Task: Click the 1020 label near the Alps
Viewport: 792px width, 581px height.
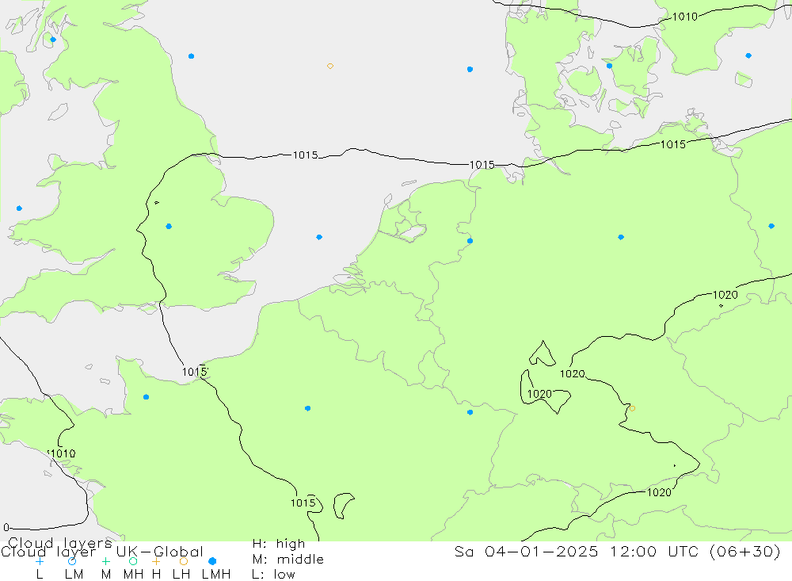Action: (659, 492)
